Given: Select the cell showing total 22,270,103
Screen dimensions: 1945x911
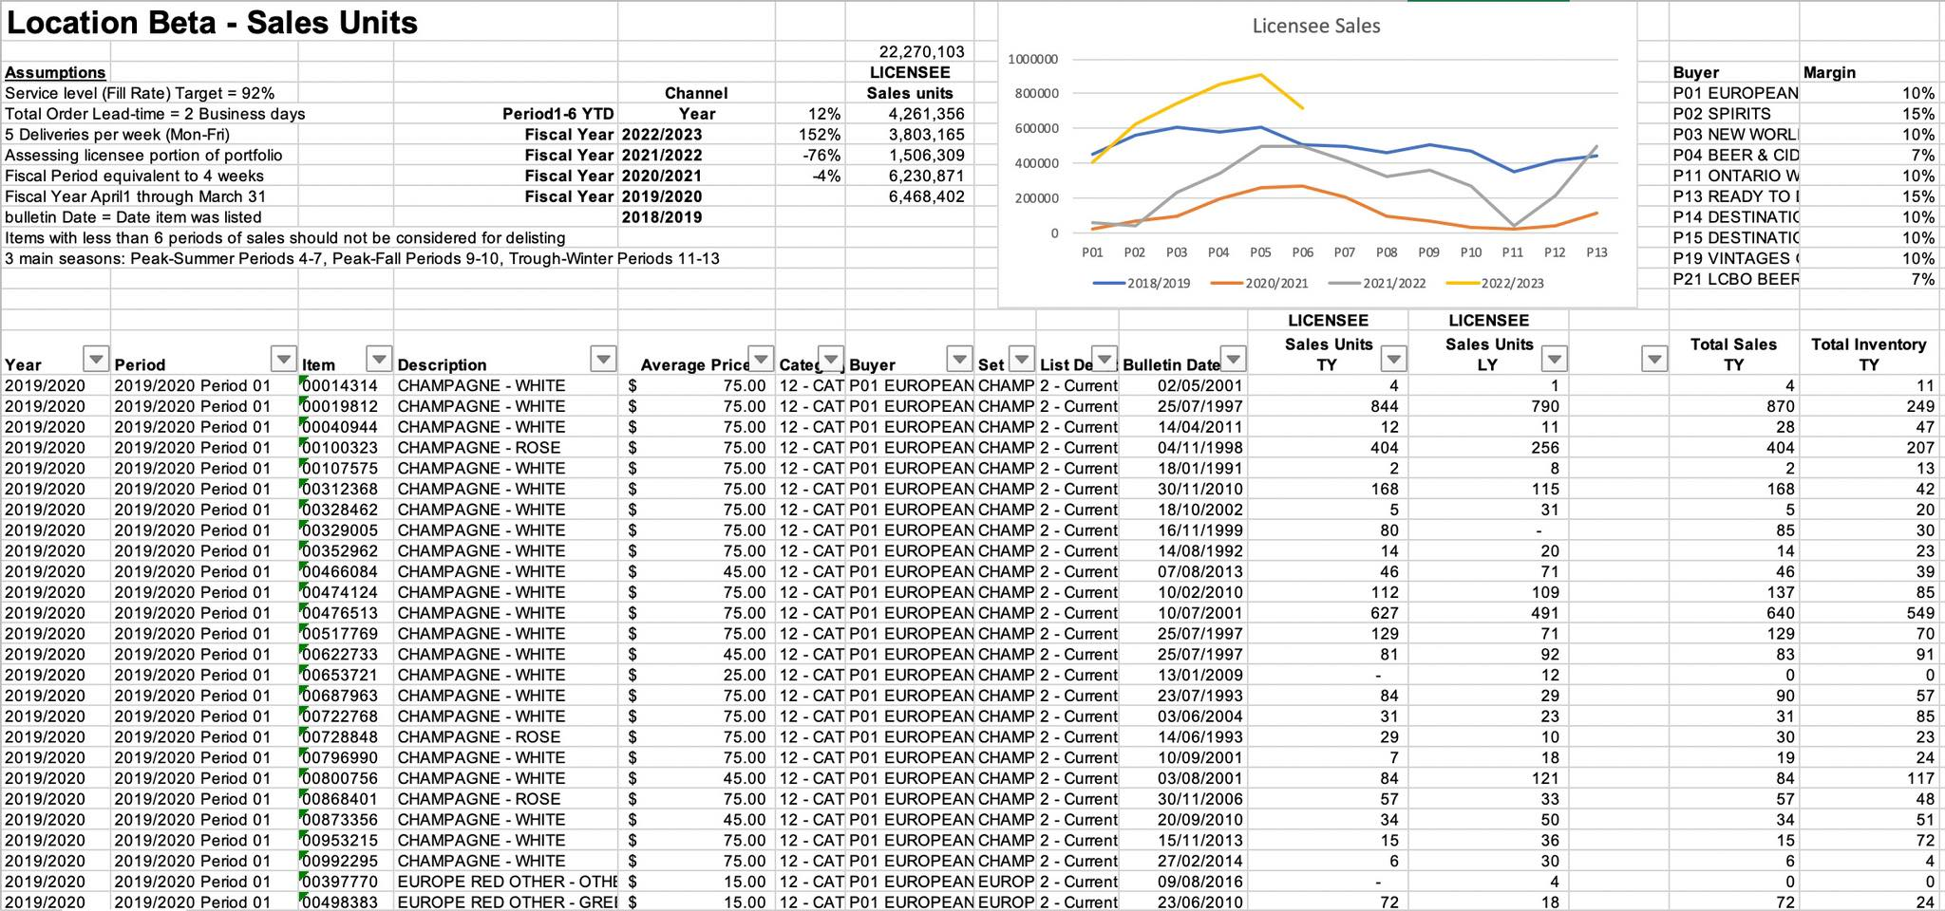Looking at the screenshot, I should [x=909, y=51].
